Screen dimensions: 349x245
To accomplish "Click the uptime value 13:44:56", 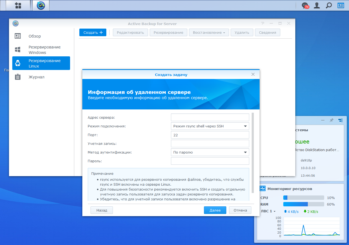I will point(308,176).
